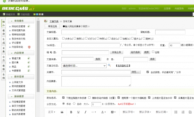Screen dimensions: 194x117
Task: Uncheck the 自动获取 keywords checkbox
Action: point(148,72)
